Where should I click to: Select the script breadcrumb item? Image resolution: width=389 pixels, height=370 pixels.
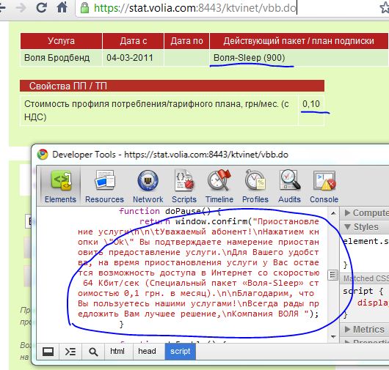click(x=181, y=352)
